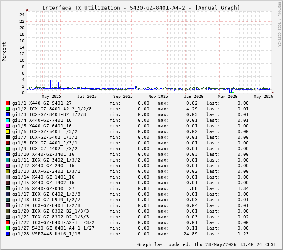Click the legend label gi1/21 ICX-GZ-8302-D2_1/3/3
283x250 pixels.
(50, 217)
